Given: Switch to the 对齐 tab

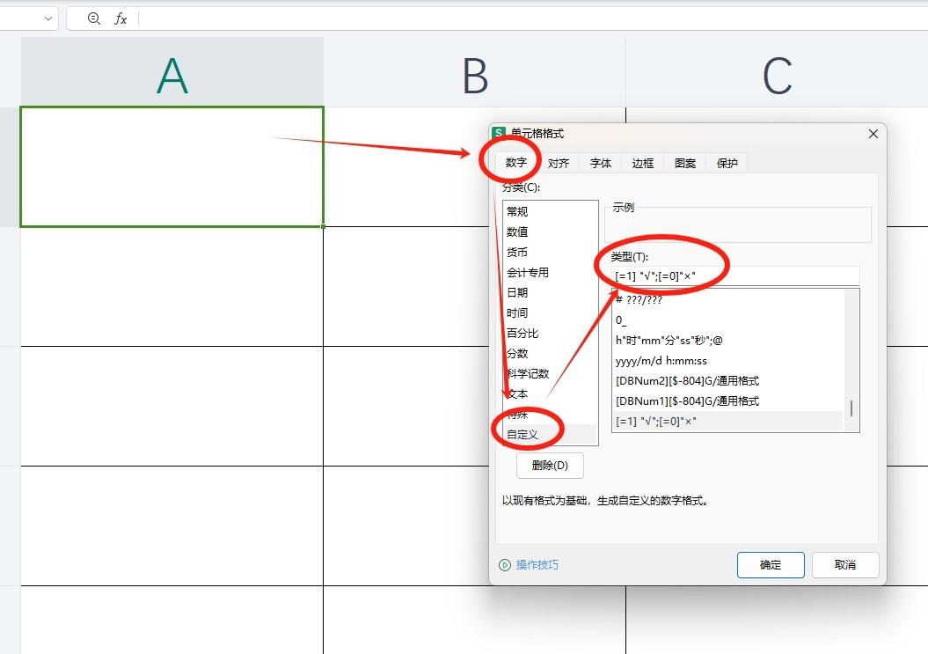Looking at the screenshot, I should 558,163.
